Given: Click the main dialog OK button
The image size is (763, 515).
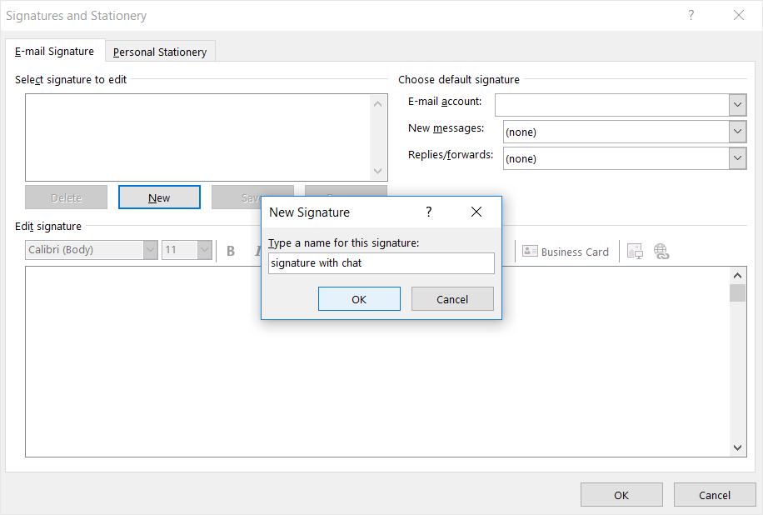Looking at the screenshot, I should pyautogui.click(x=621, y=494).
